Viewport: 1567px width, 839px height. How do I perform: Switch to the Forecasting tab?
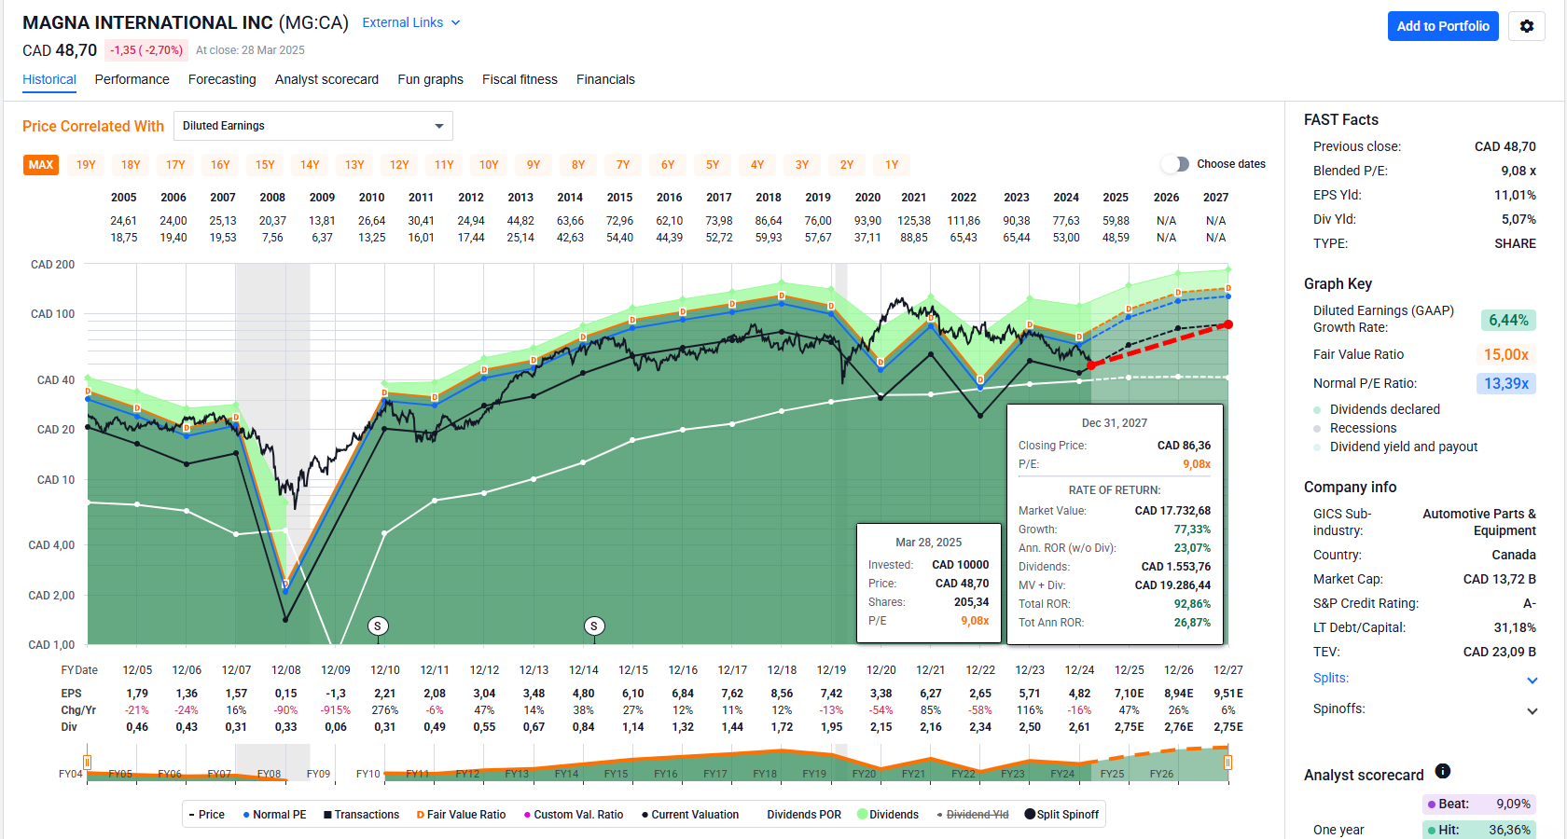(x=222, y=79)
